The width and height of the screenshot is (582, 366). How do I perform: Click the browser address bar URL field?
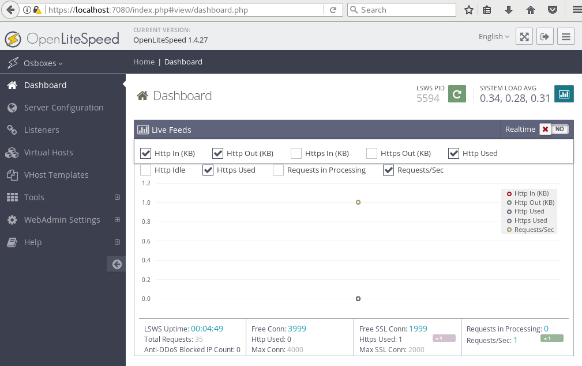[x=185, y=10]
